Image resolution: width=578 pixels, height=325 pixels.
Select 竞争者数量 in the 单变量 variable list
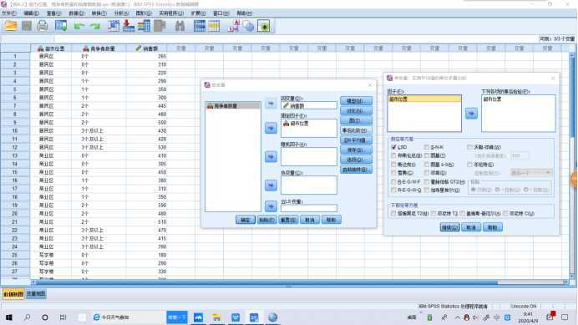pyautogui.click(x=232, y=106)
